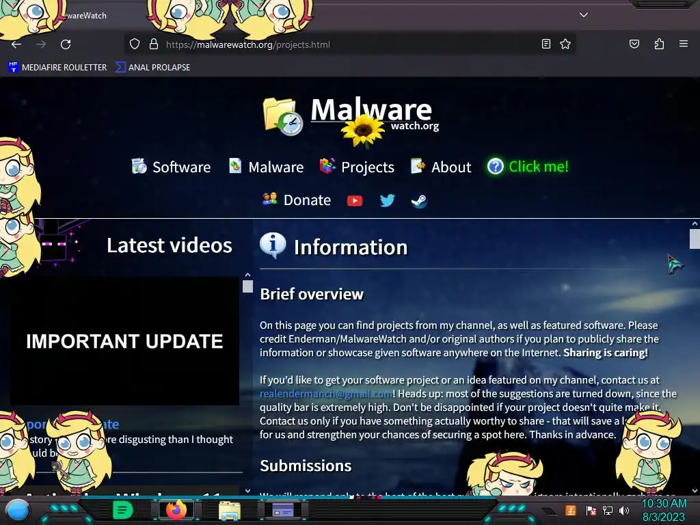The height and width of the screenshot is (525, 700).
Task: Click the Malware document icon
Action: click(235, 165)
